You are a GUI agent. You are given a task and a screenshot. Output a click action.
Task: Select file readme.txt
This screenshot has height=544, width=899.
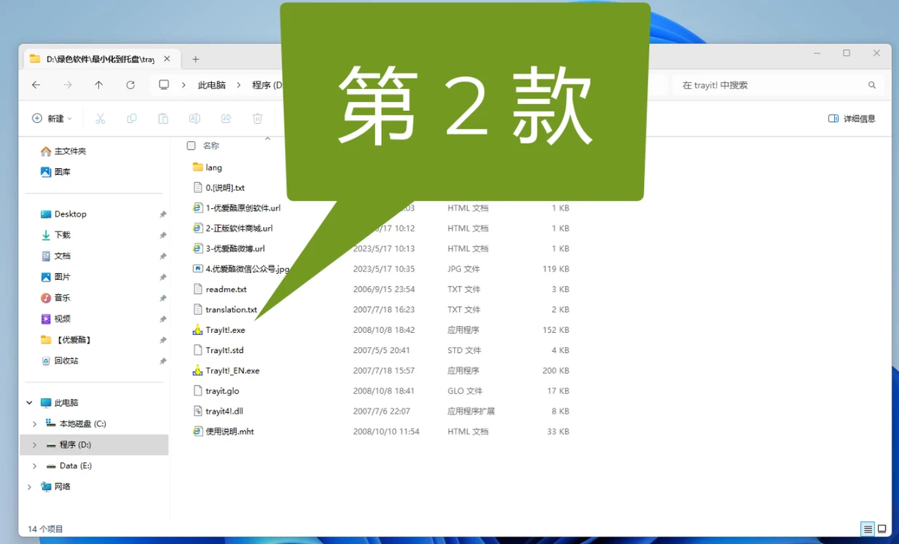pyautogui.click(x=226, y=289)
